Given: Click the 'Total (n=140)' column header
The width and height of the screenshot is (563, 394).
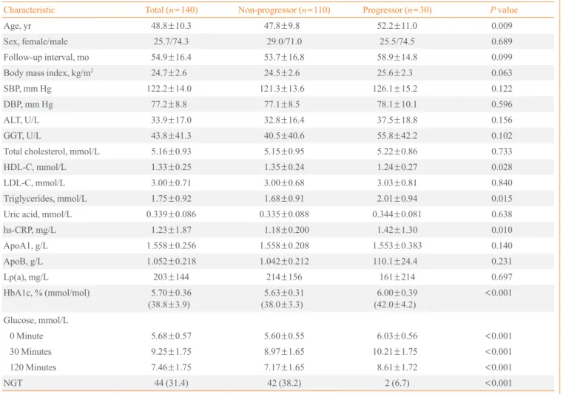Looking at the screenshot, I should 172,10.
